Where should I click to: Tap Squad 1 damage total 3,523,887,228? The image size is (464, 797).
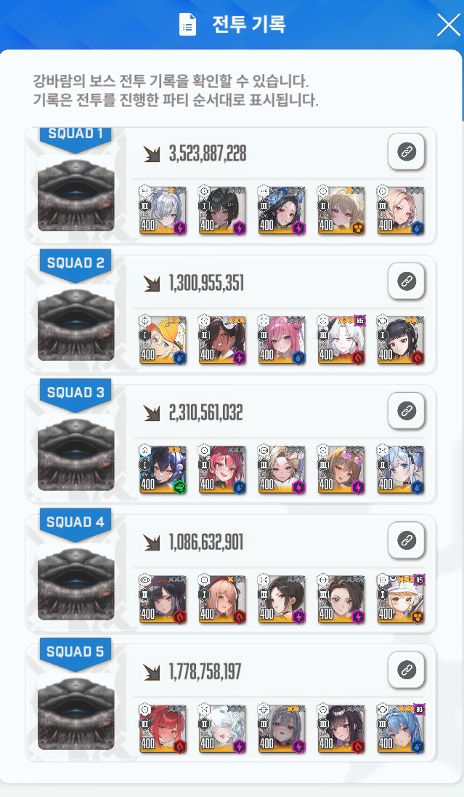(x=208, y=153)
